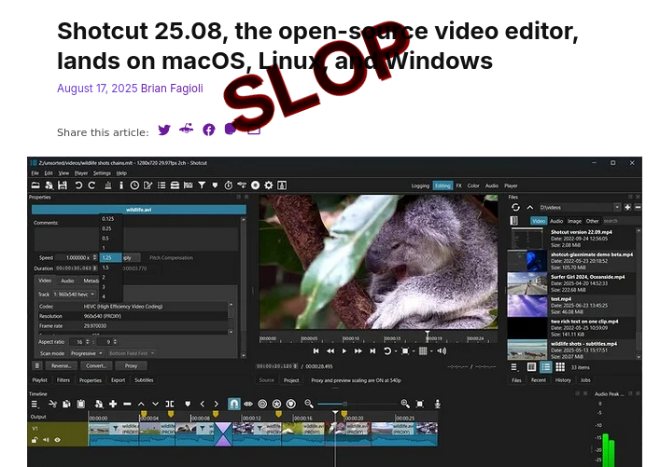The image size is (660, 467).
Task: Open the Player menu in menu bar
Action: point(81,172)
